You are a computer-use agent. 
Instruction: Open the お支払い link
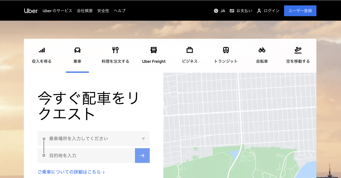pyautogui.click(x=244, y=11)
